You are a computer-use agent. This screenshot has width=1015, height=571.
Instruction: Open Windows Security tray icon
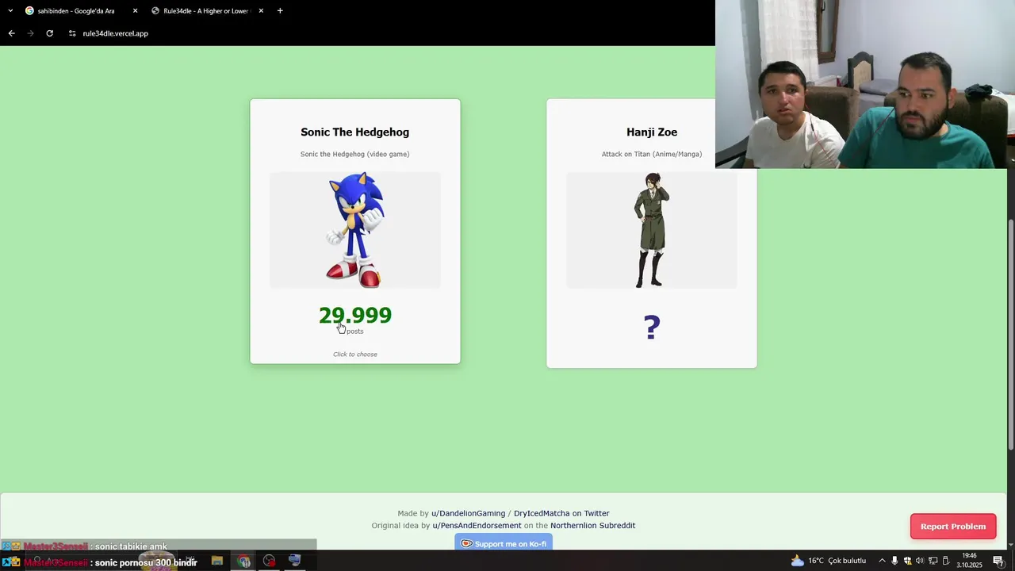pos(907,561)
